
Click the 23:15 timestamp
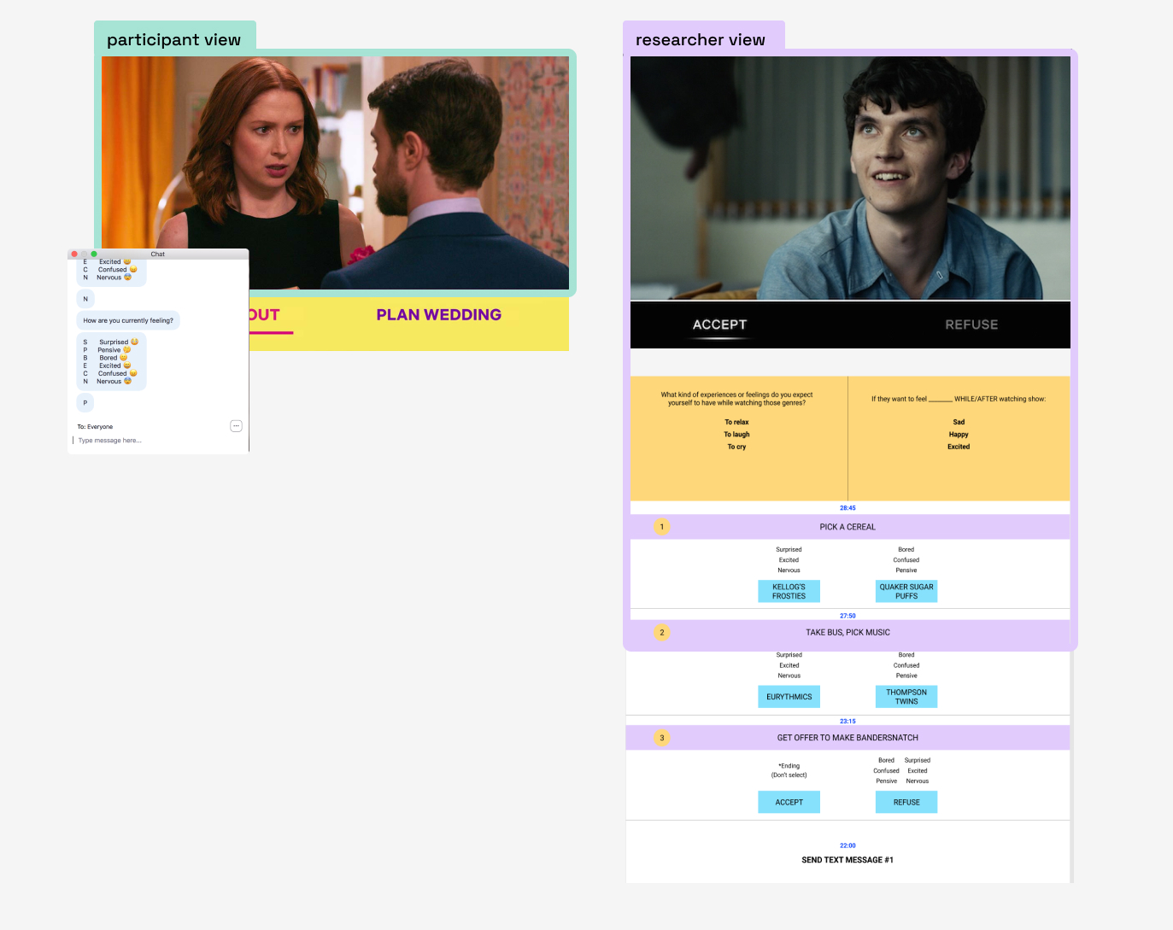coord(847,722)
